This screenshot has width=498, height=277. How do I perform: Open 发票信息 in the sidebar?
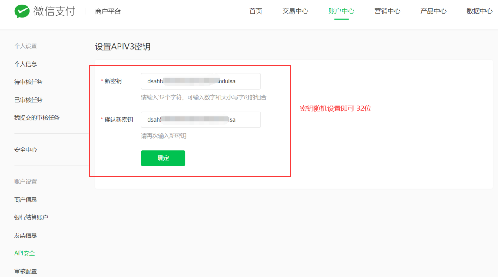click(25, 235)
